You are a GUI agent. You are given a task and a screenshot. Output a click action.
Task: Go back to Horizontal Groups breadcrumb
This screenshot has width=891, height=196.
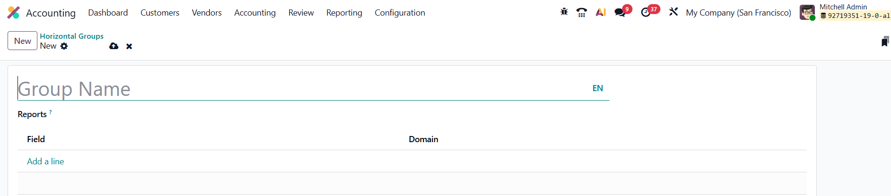[x=71, y=36]
